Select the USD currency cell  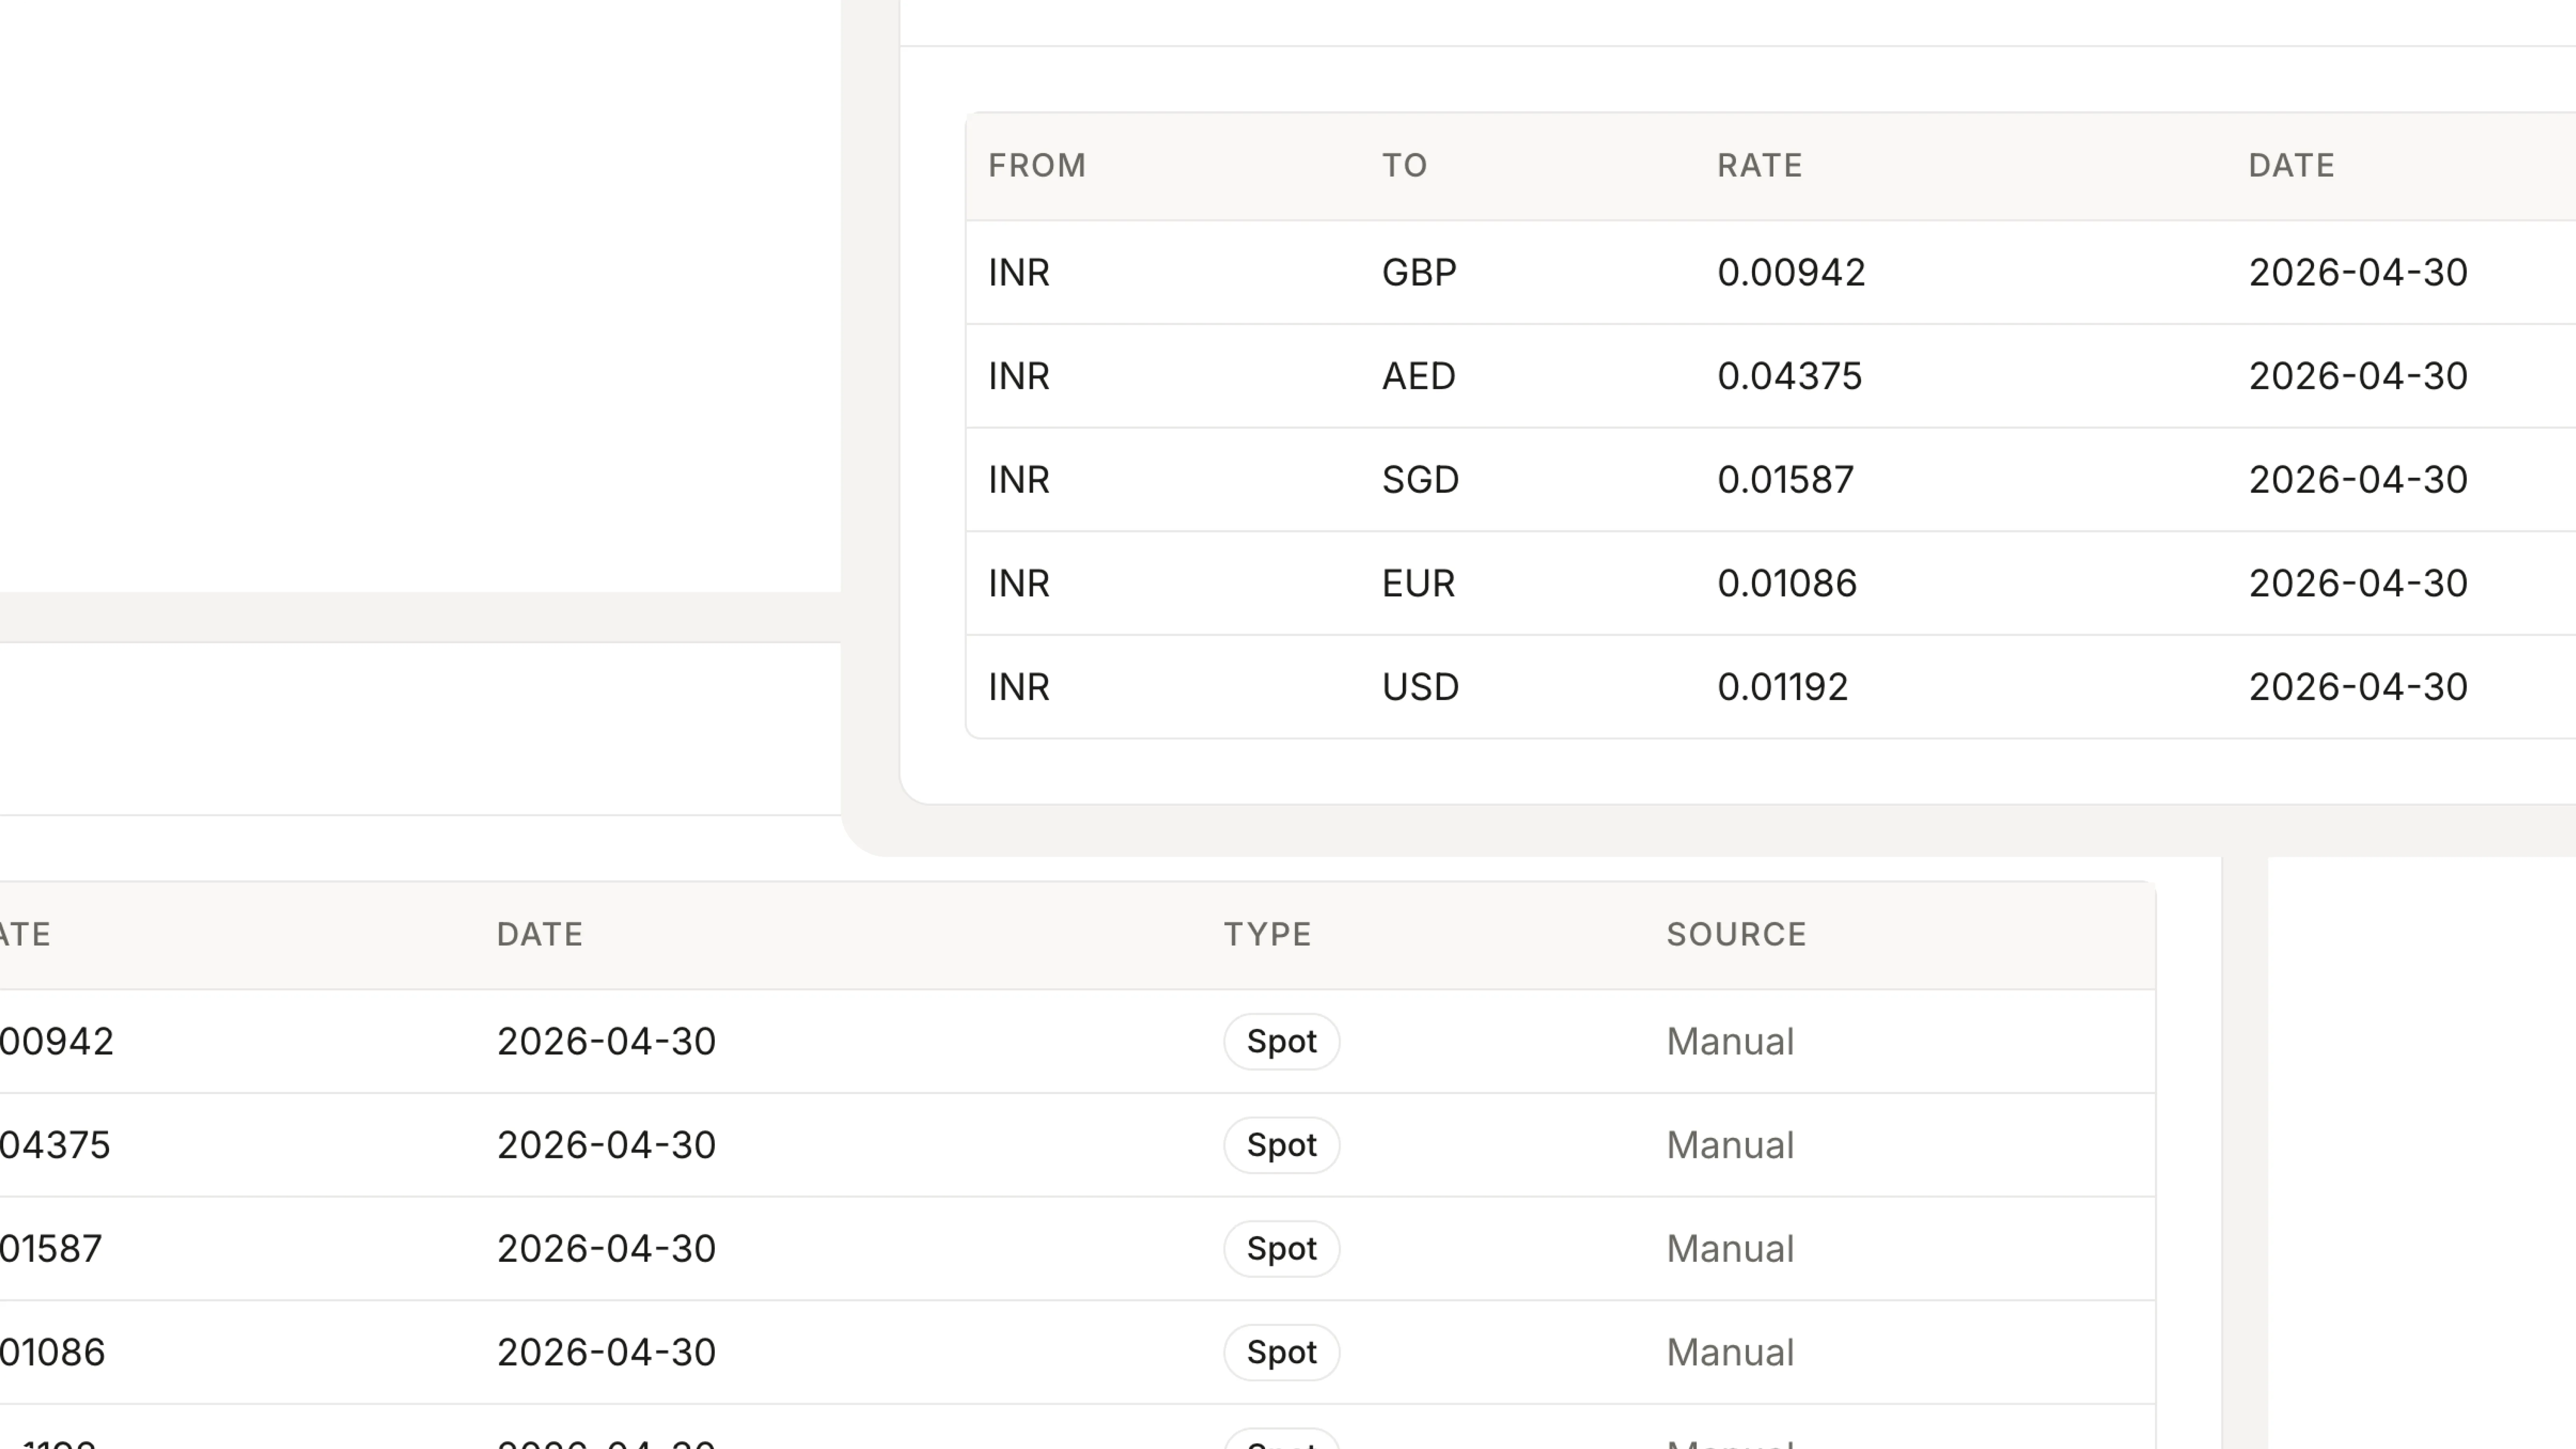1421,687
